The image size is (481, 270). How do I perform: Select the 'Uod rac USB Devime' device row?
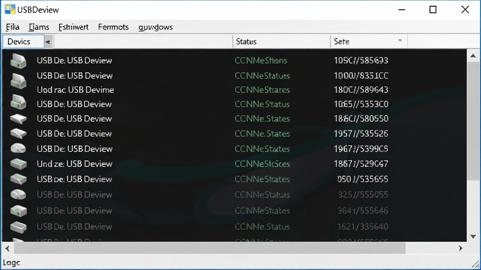coord(234,90)
